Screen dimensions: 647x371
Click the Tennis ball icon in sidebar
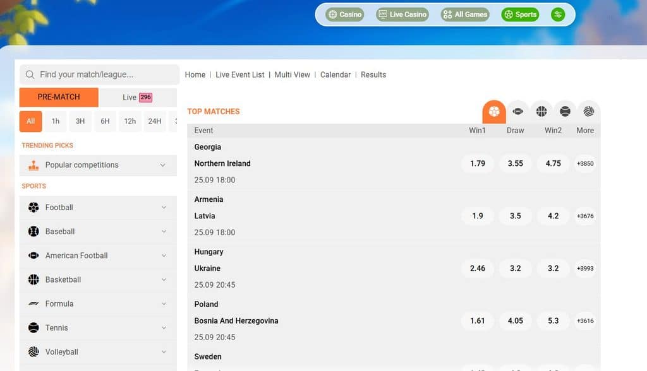[x=33, y=327]
